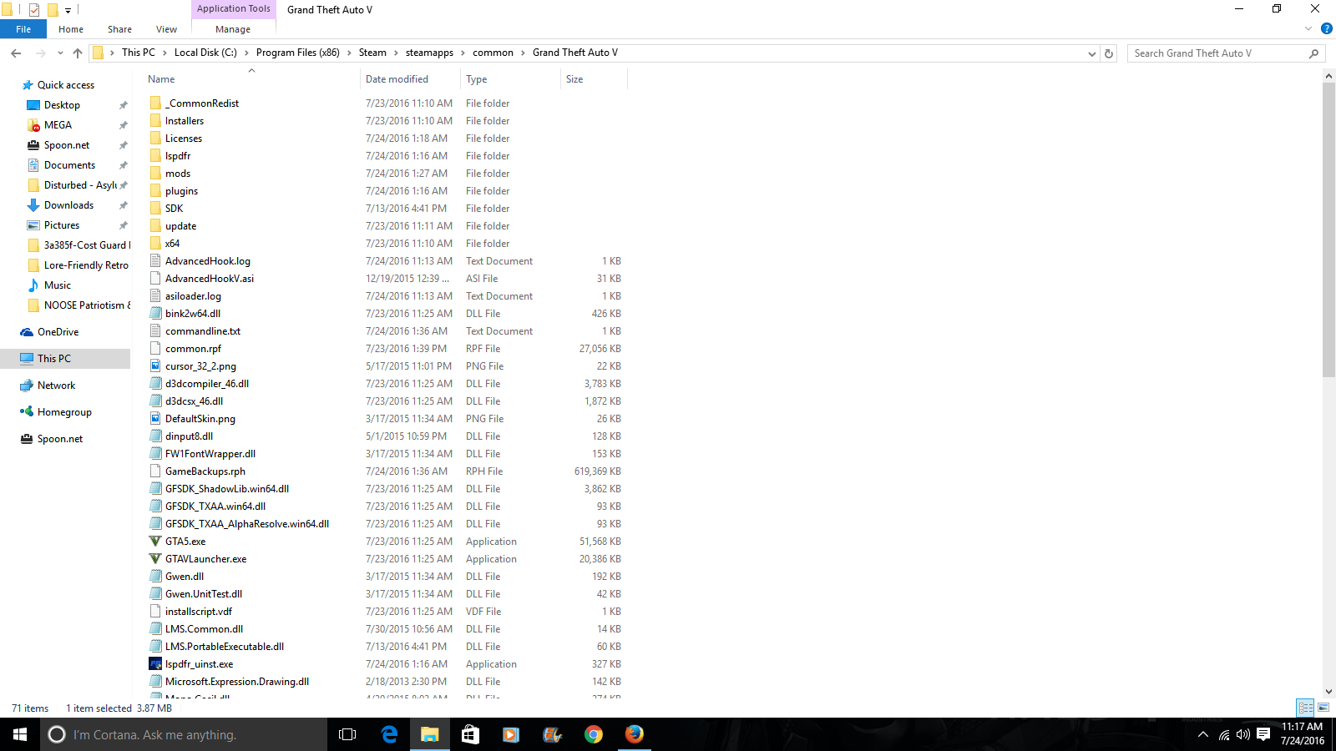Click the mods folder icon
Image resolution: width=1336 pixels, height=751 pixels.
155,174
